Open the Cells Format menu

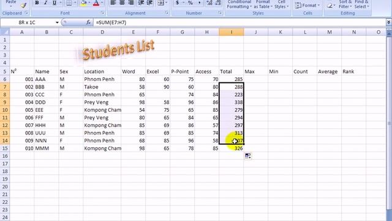coord(307,6)
